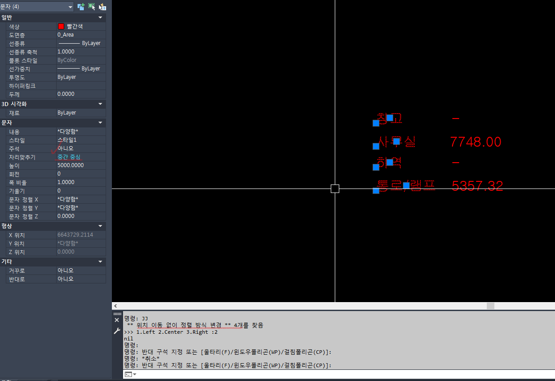Click the '명령: *취소*' history line
555x381 pixels.
point(143,359)
